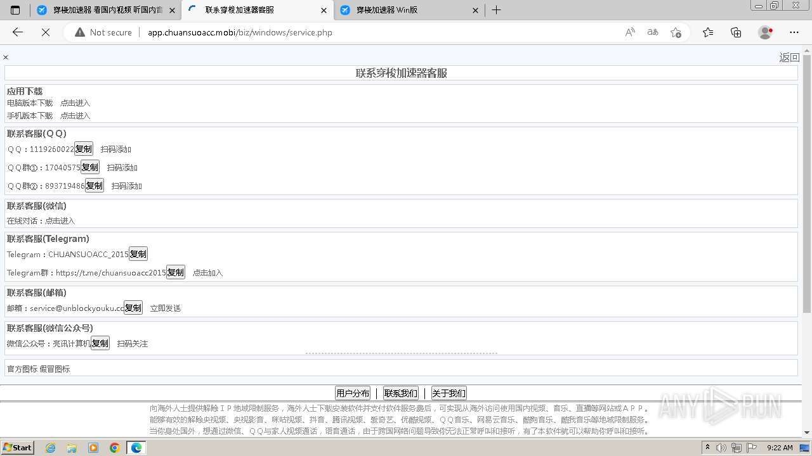This screenshot has width=812, height=456.
Task: Click the 联系我们 button
Action: click(x=401, y=393)
